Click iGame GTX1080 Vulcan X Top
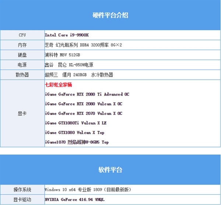 click(x=74, y=133)
